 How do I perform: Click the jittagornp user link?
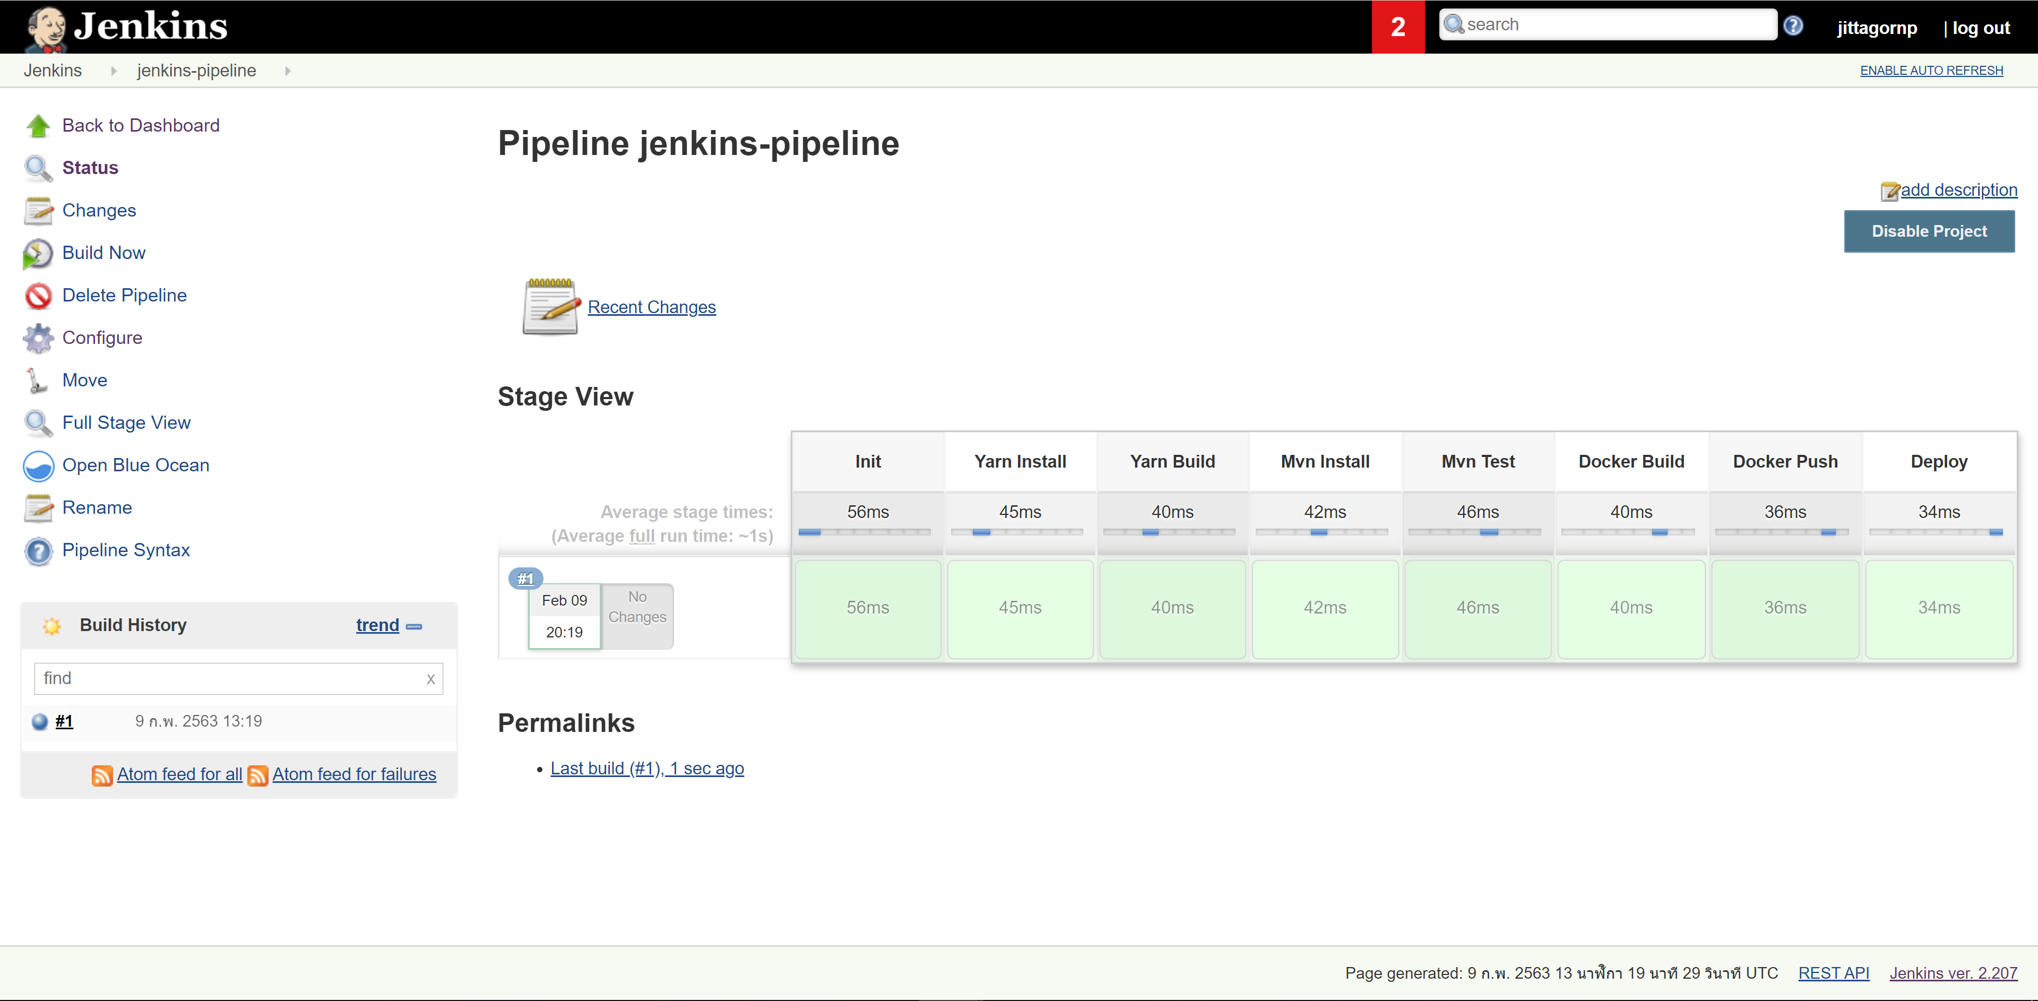pos(1877,28)
